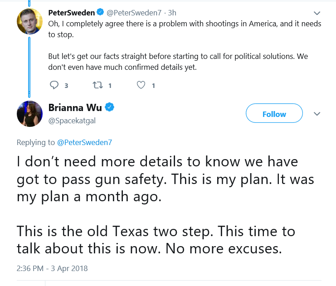Image resolution: width=336 pixels, height=286 pixels.
Task: Retweet PeterSweden's tweet
Action: pos(97,85)
